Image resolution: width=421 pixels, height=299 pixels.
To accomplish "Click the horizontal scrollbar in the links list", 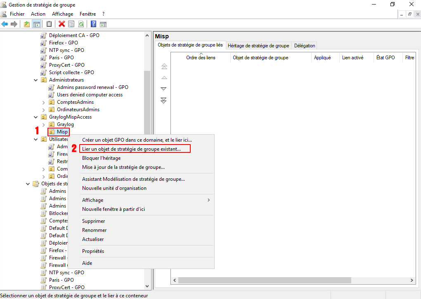I will tap(289, 280).
